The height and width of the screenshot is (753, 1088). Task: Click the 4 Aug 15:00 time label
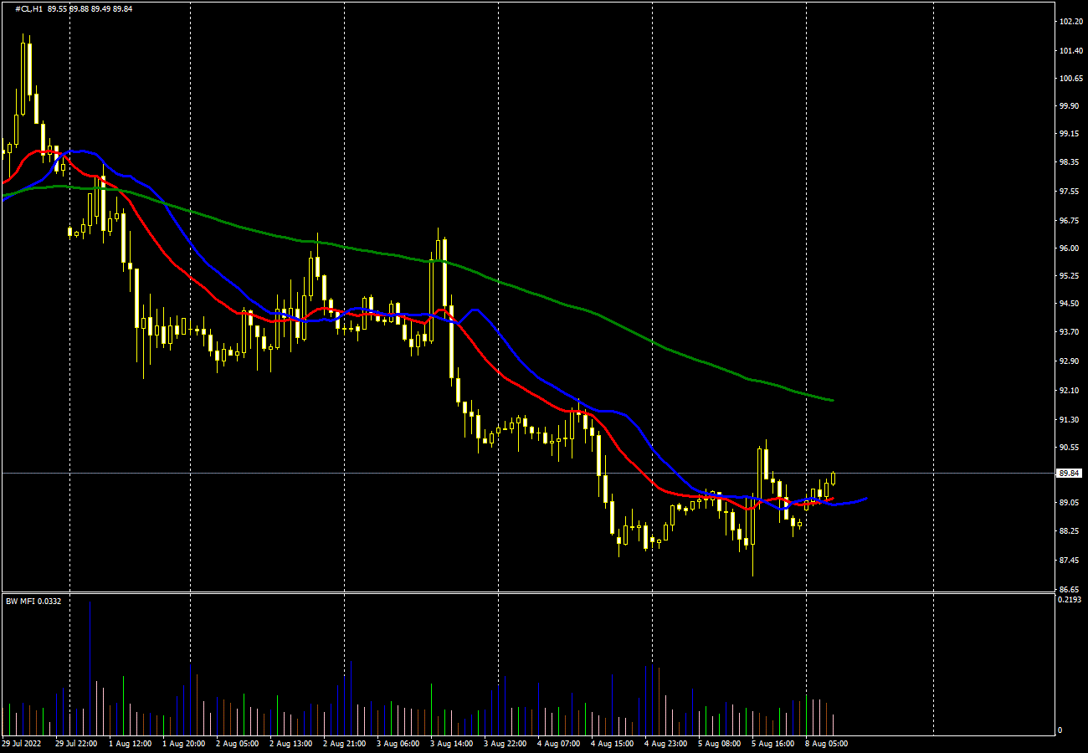[x=612, y=743]
